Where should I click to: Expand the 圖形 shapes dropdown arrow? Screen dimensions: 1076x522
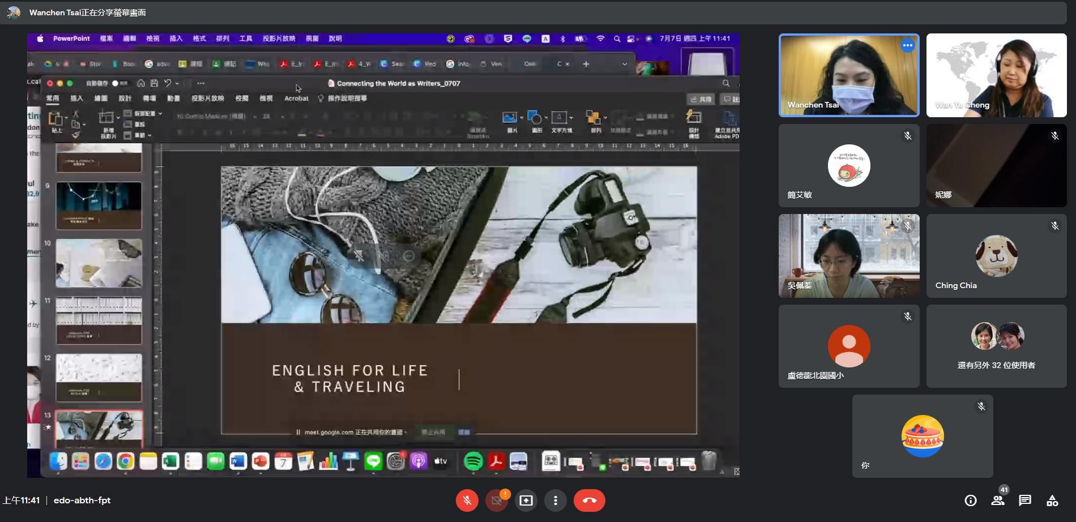point(546,118)
